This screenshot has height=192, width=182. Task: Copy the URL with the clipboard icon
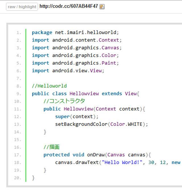click(x=102, y=7)
